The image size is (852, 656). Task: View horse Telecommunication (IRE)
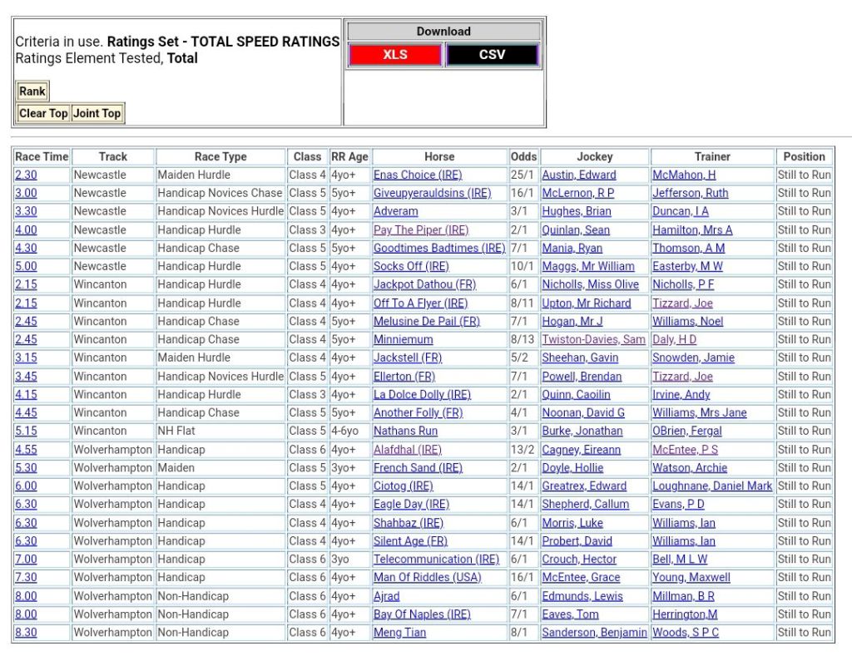436,559
